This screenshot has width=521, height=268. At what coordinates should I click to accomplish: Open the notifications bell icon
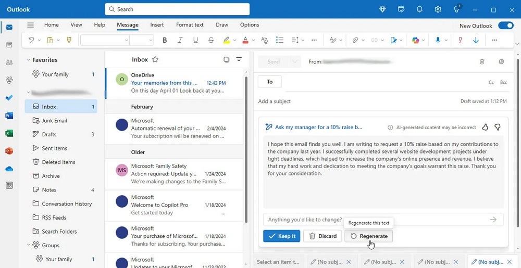coord(419,9)
